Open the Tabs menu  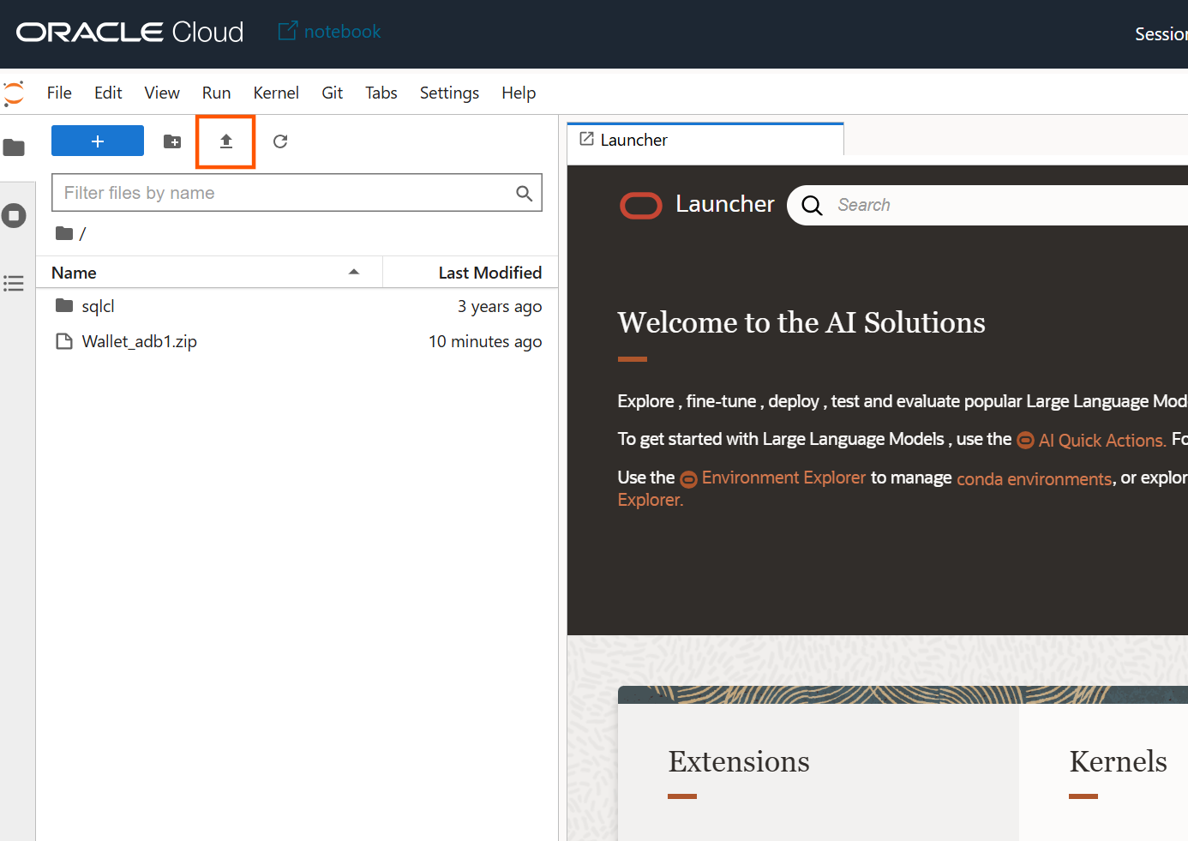[x=381, y=93]
